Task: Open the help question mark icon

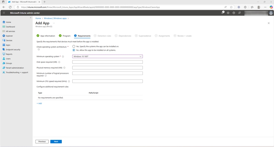Action: (x=234, y=13)
